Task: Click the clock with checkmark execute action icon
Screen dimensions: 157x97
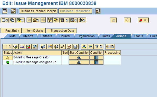Action: 15,47
